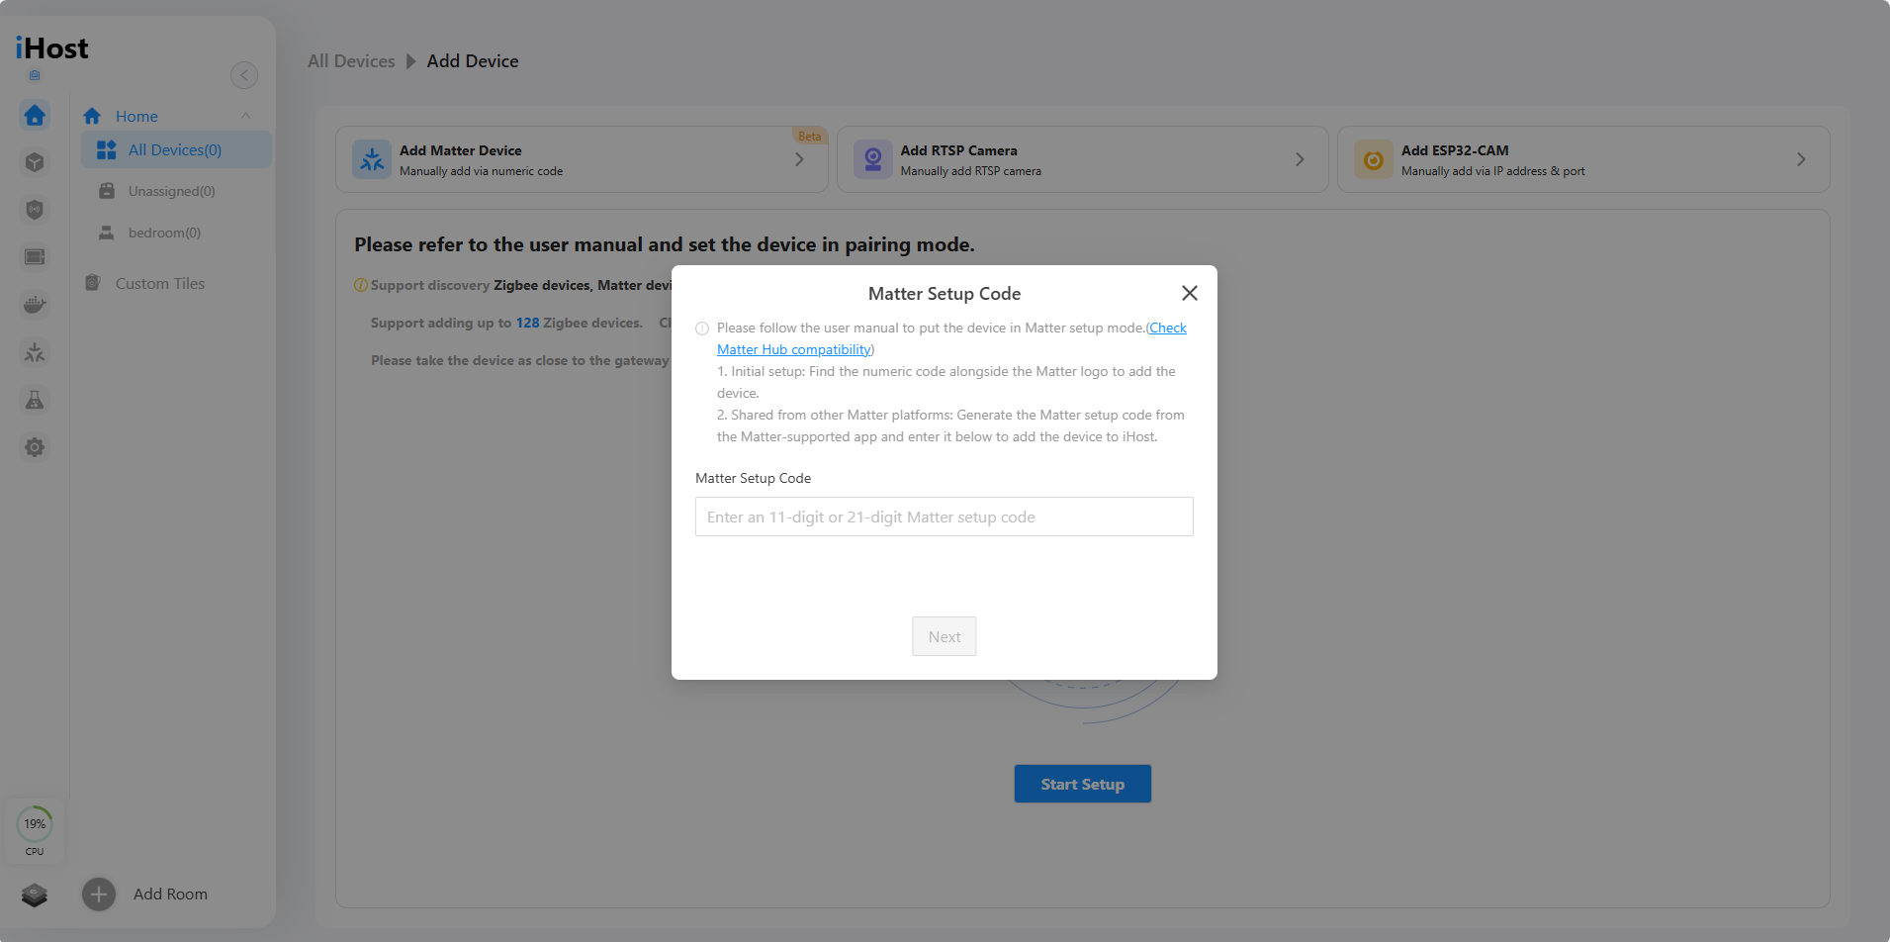Open the lab flask feature in the sidebar

coord(35,399)
